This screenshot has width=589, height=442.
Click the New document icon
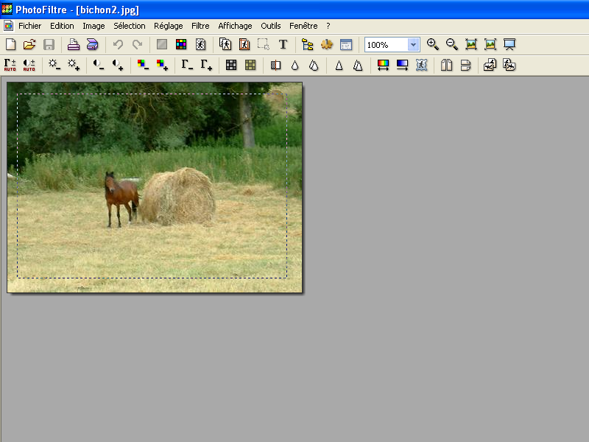click(x=11, y=44)
